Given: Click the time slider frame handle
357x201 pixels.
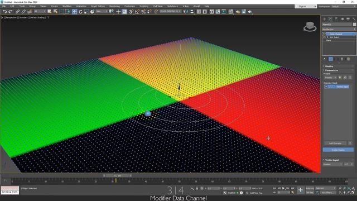Looking at the screenshot, I should (x=118, y=176).
